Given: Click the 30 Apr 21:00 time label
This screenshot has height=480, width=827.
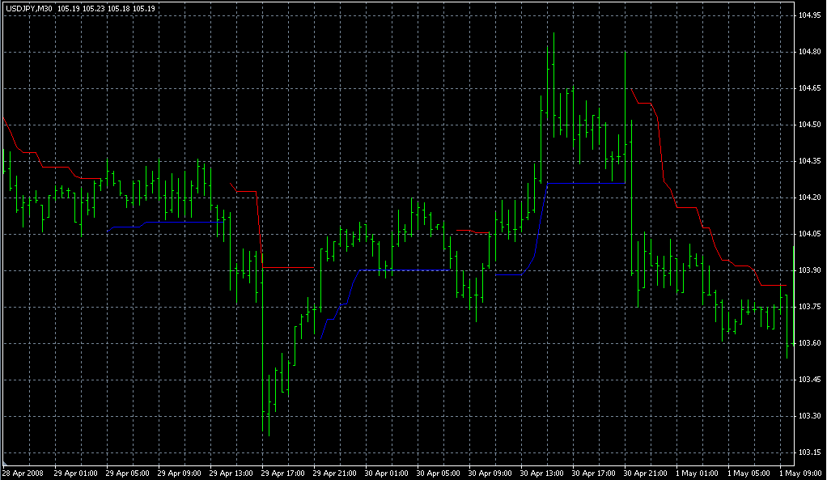Looking at the screenshot, I should 646,473.
